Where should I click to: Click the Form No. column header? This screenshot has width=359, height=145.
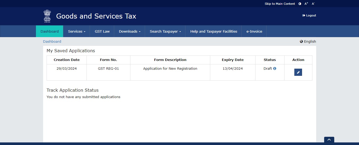pos(108,60)
